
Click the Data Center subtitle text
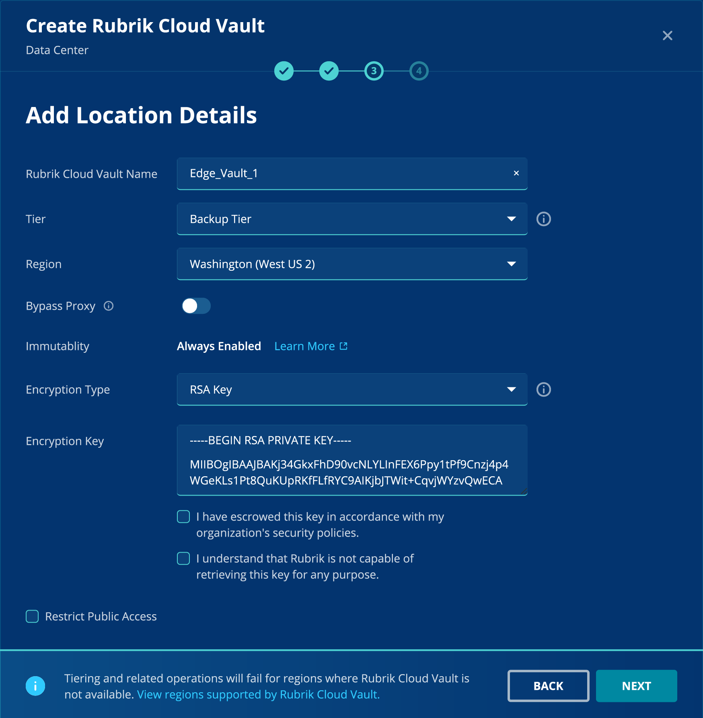point(57,50)
